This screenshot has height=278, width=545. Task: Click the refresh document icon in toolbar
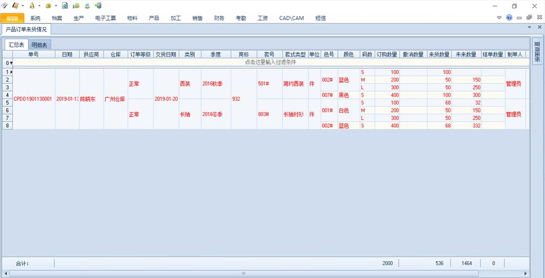click(65, 6)
